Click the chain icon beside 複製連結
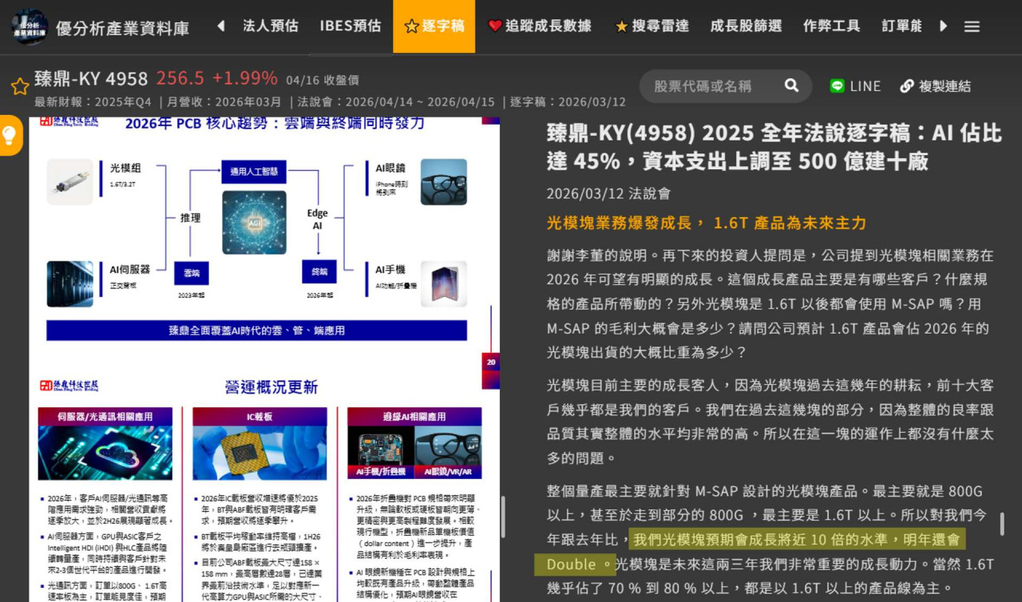 tap(905, 85)
